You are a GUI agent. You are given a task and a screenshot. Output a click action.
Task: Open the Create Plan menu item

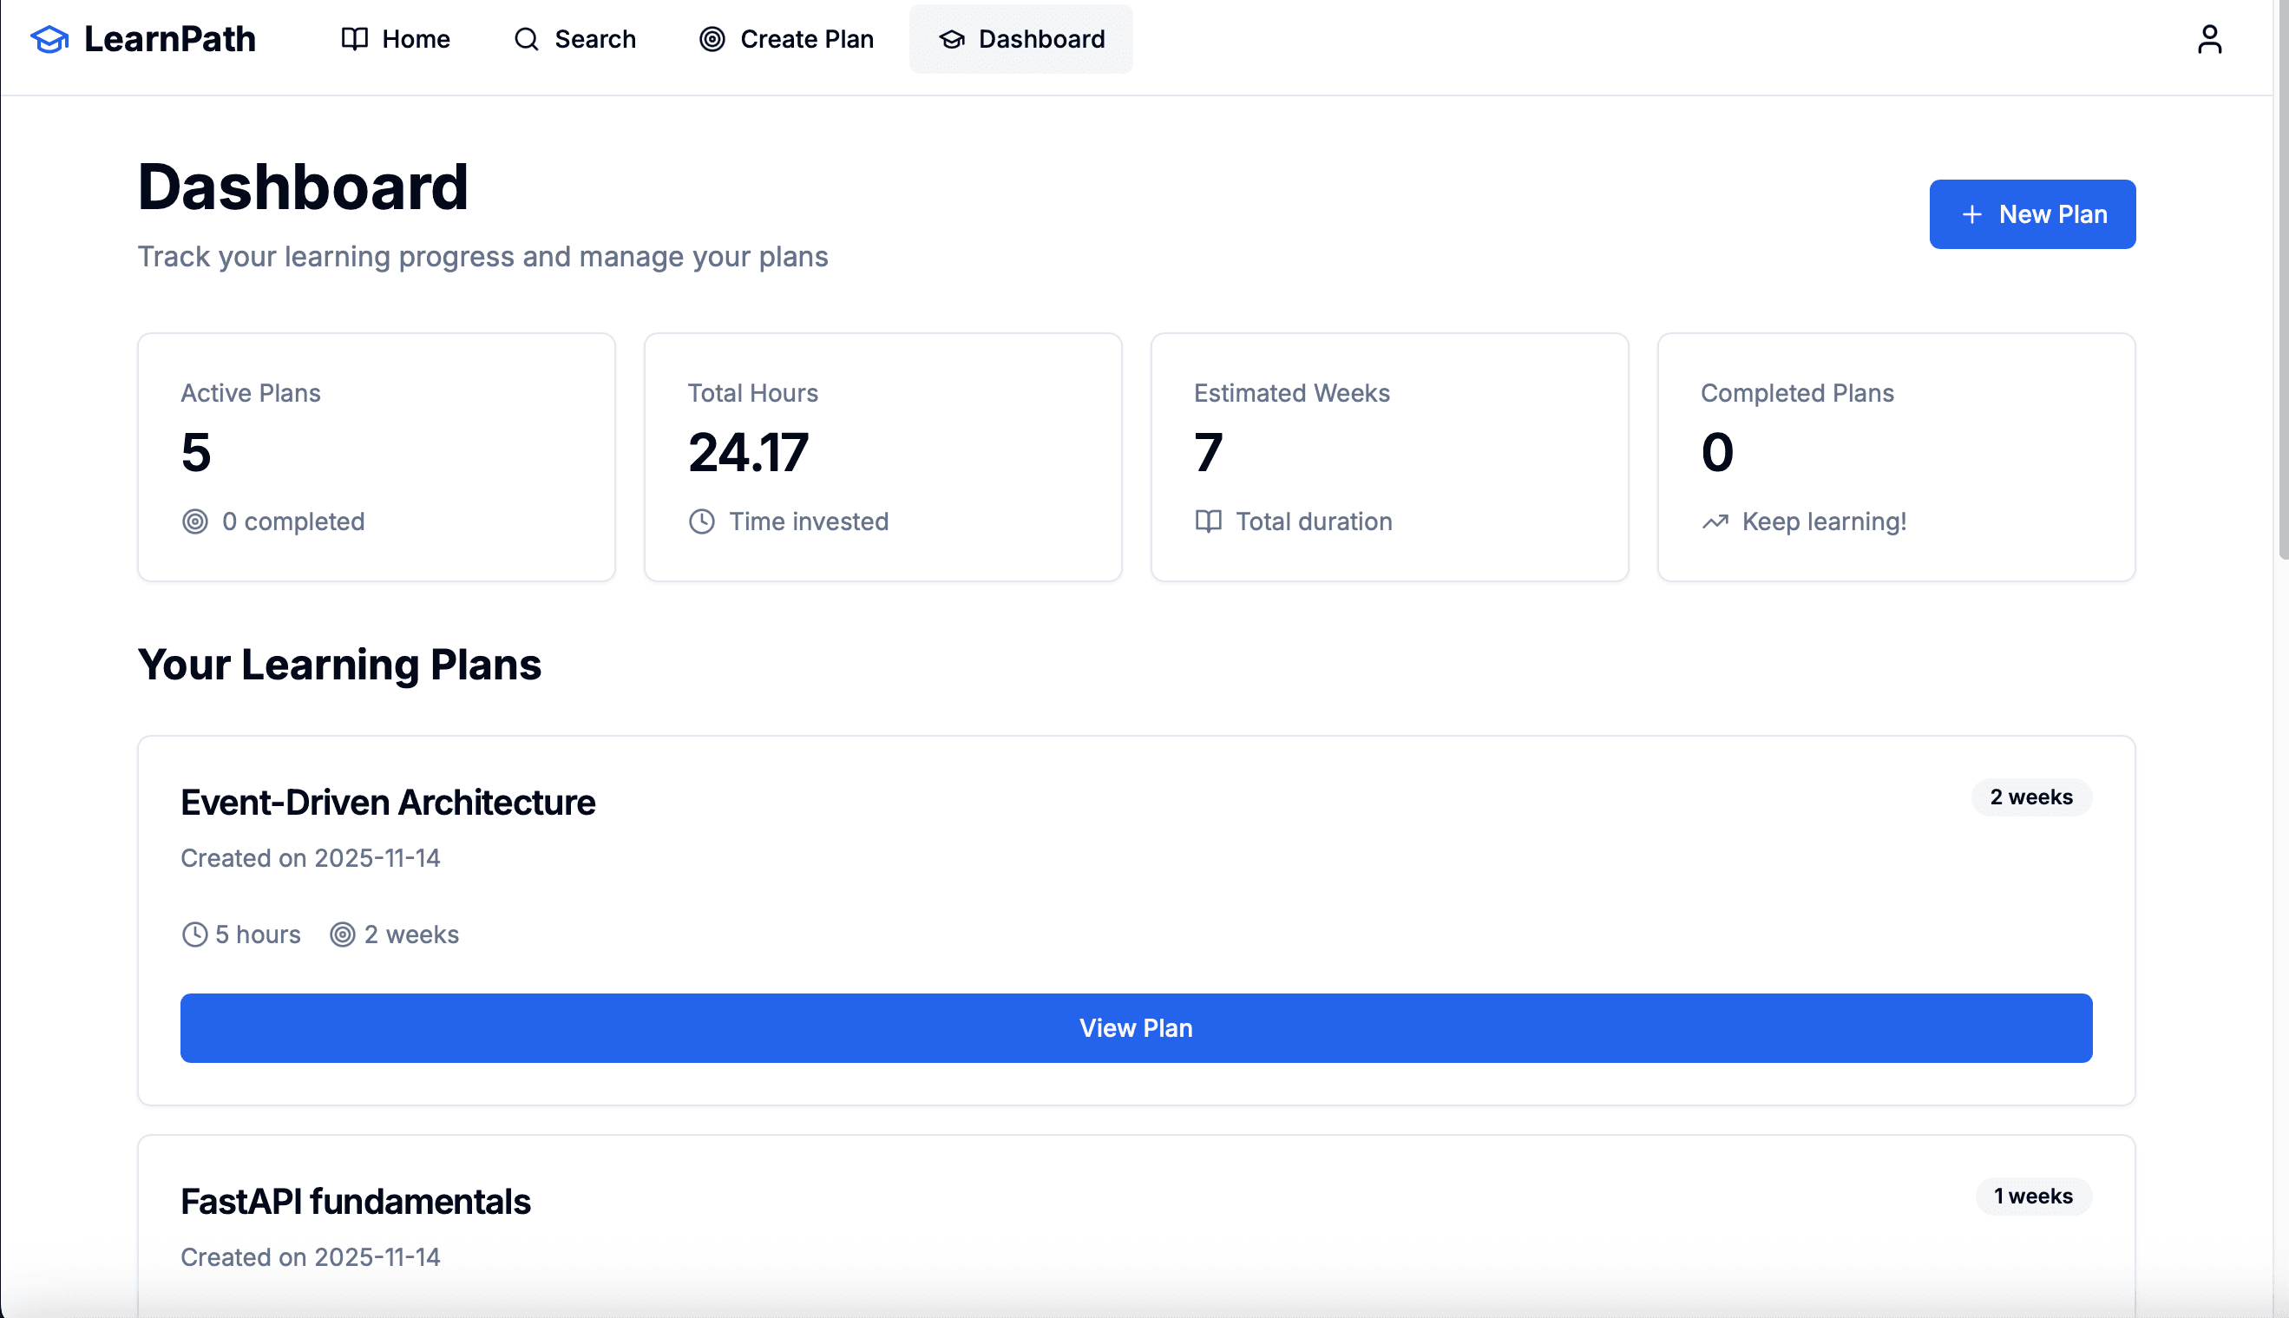coord(784,39)
